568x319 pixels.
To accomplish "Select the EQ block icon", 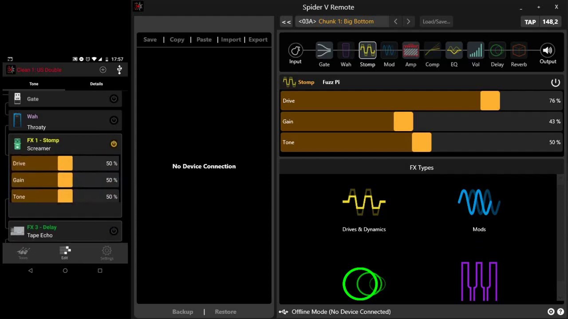I will click(454, 51).
